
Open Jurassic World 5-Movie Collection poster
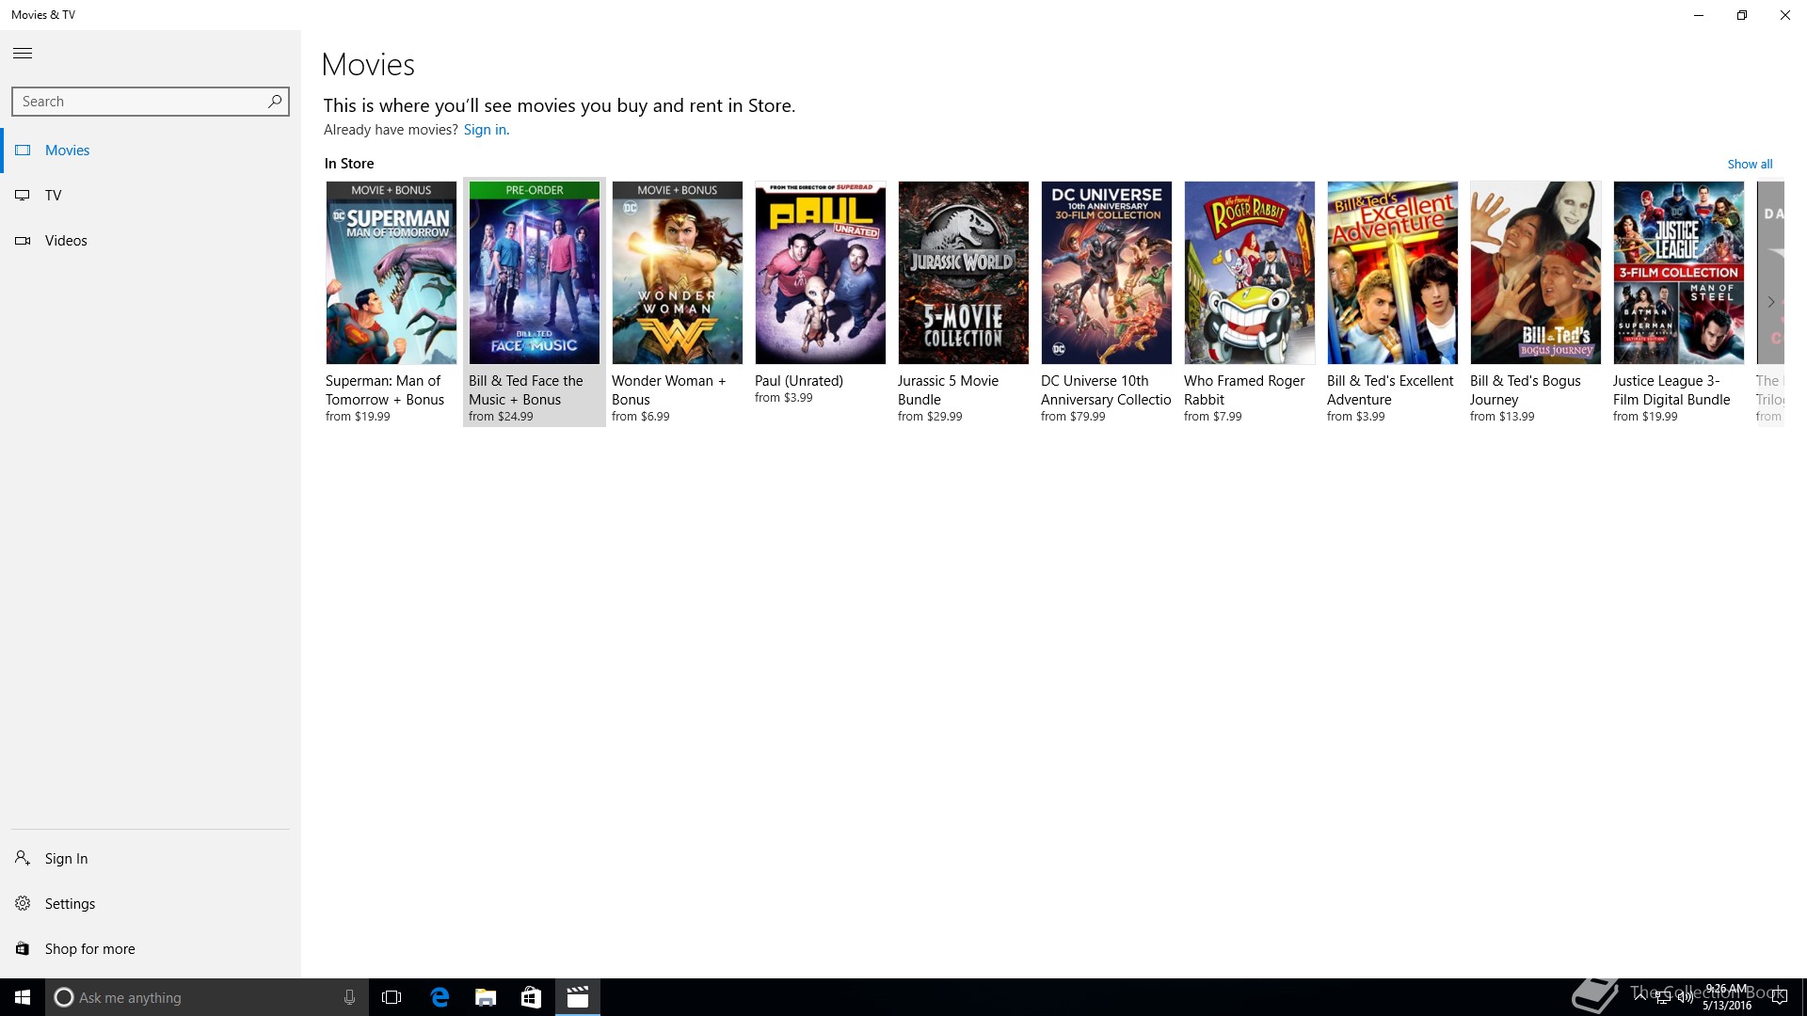pos(964,273)
